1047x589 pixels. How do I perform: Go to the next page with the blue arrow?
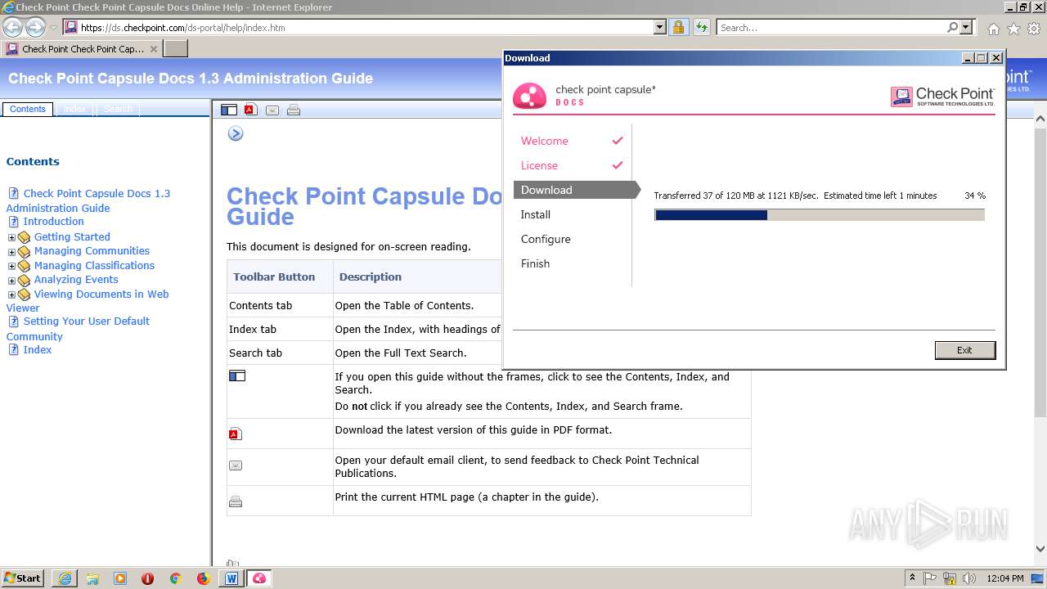(x=236, y=133)
